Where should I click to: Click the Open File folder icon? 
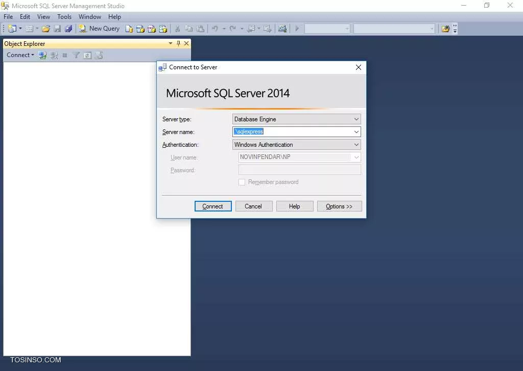point(45,29)
